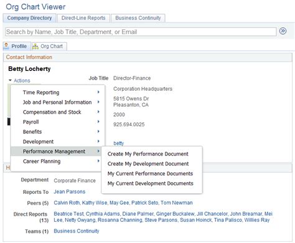Image resolution: width=295 pixels, height=243 pixels.
Task: Open the betty email link
Action: click(119, 144)
